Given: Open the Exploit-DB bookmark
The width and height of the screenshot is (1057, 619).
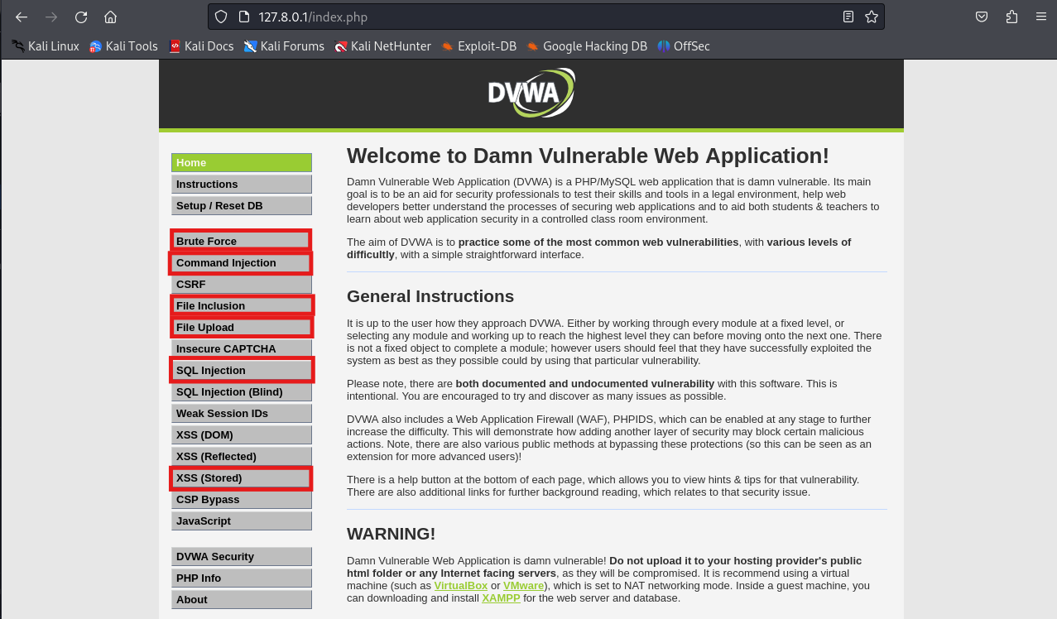Looking at the screenshot, I should click(478, 46).
